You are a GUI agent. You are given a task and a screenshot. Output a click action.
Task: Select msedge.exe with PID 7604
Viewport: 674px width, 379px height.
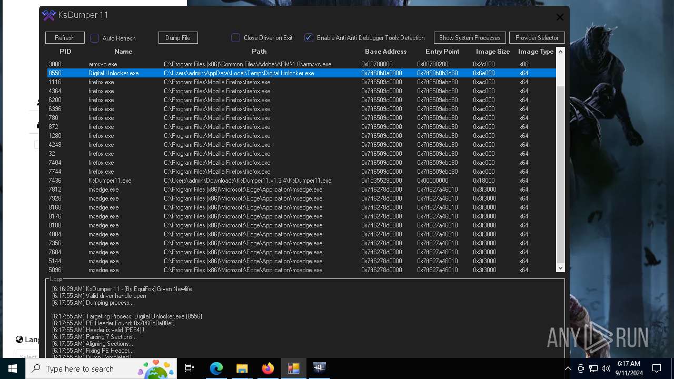pyautogui.click(x=301, y=252)
